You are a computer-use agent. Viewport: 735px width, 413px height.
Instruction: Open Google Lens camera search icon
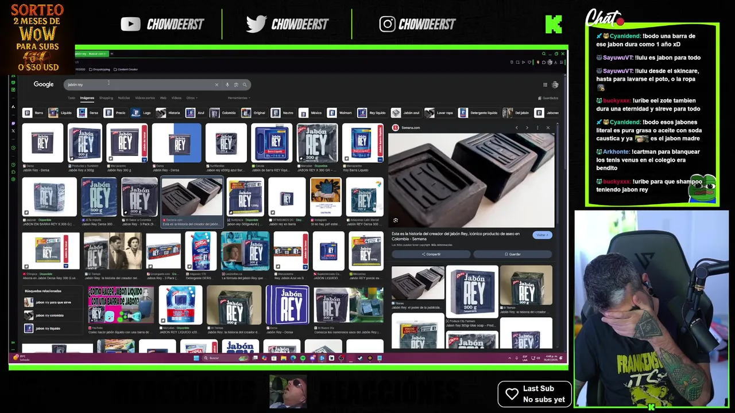coord(236,85)
